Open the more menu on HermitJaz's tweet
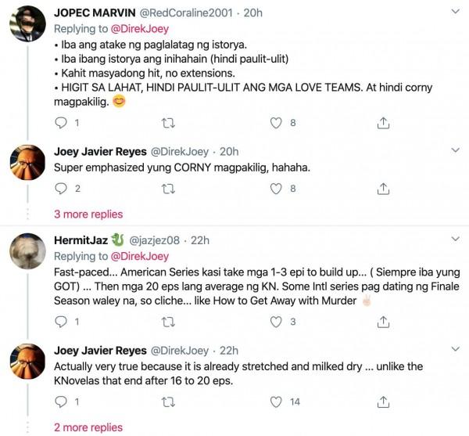The height and width of the screenshot is (436, 469). pos(456,240)
